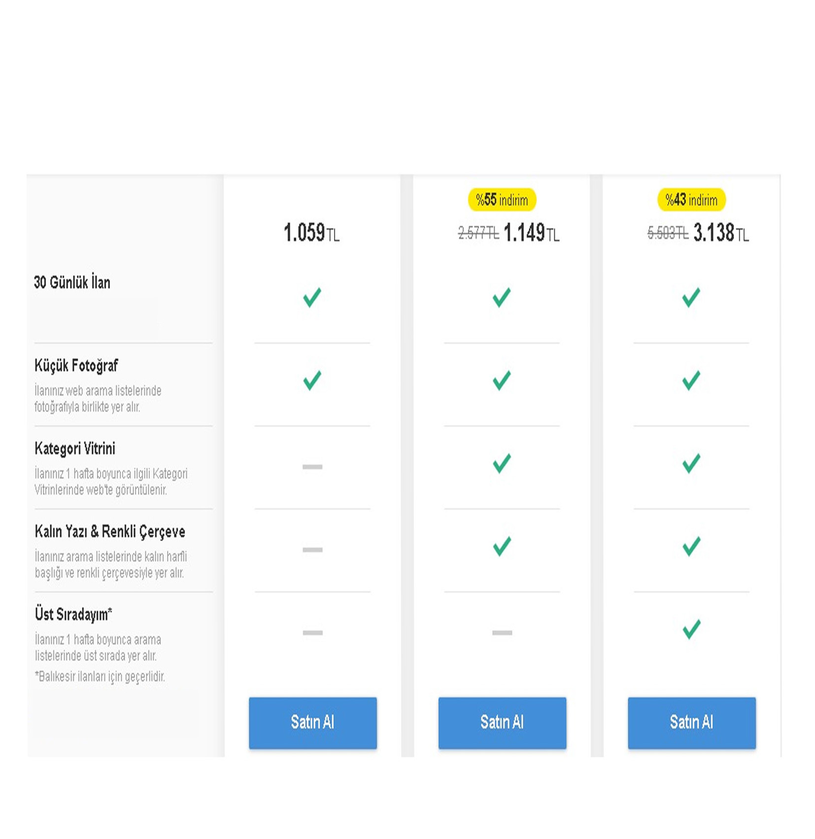
Task: Select the 30 Günlük İlan feature label
Action: [x=72, y=283]
